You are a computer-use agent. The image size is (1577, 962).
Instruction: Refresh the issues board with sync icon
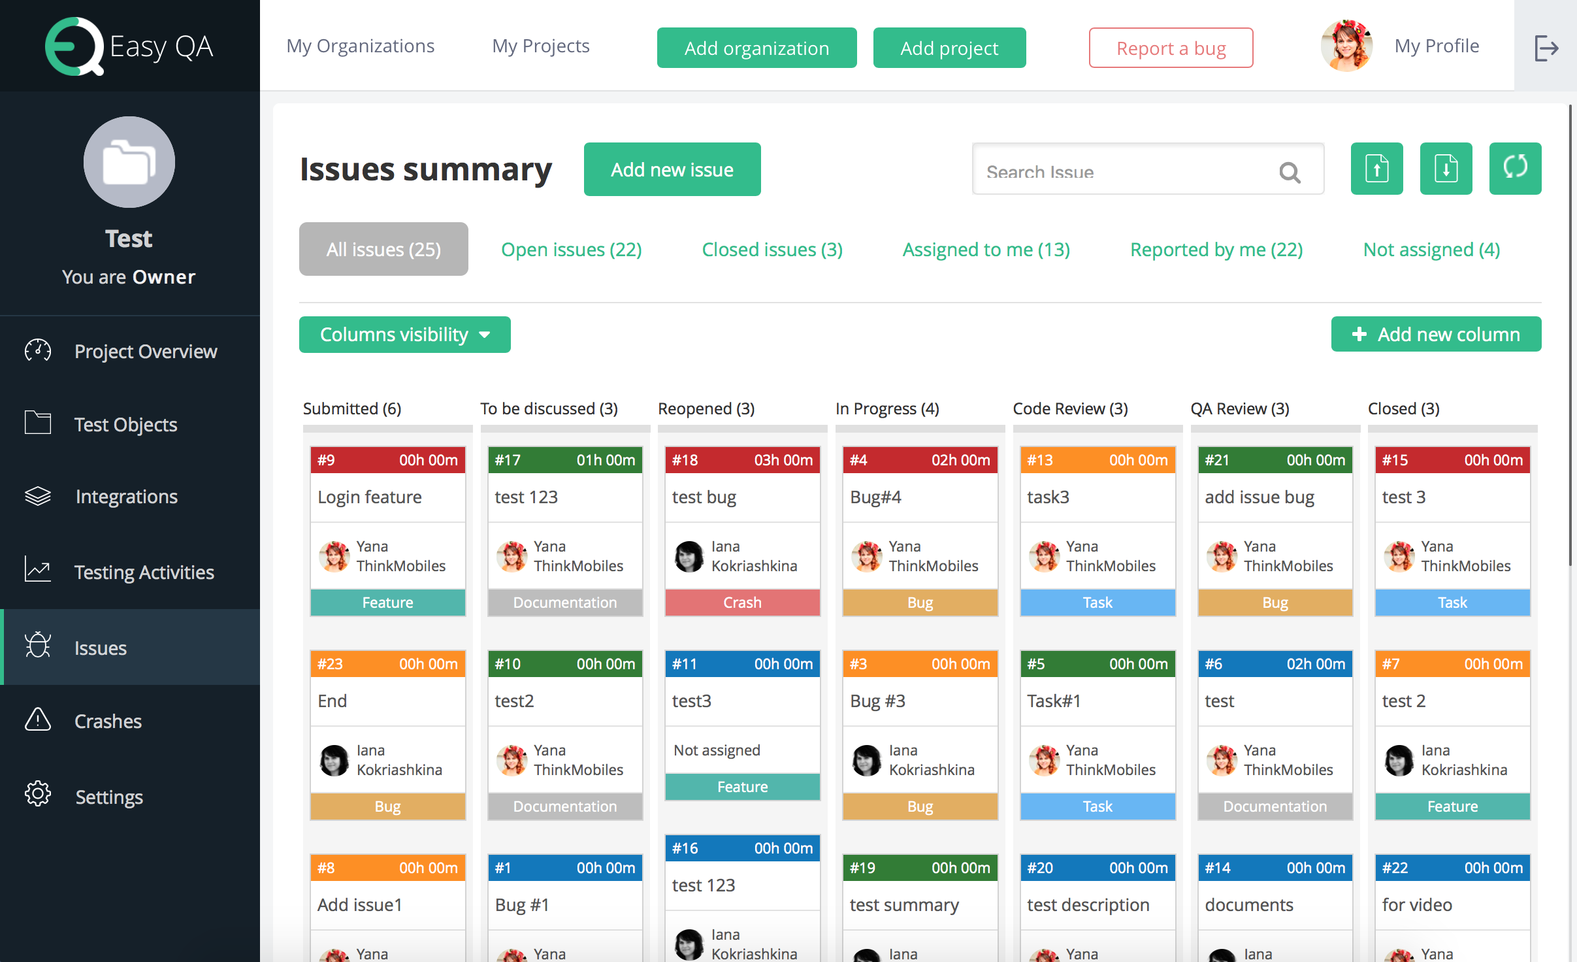pos(1515,169)
